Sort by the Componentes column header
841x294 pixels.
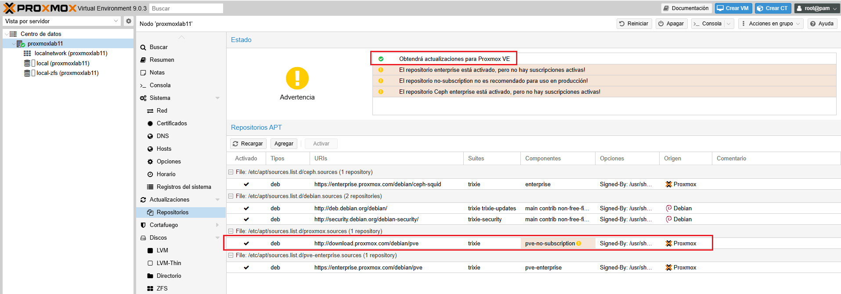click(x=558, y=159)
